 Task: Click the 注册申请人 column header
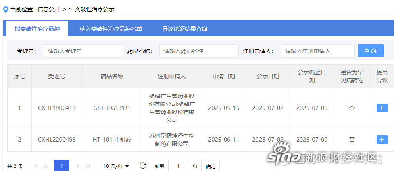pos(172,76)
